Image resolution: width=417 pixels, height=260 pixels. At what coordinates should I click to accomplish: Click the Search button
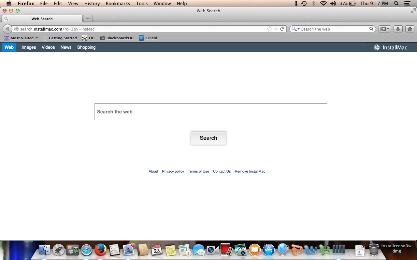tap(208, 138)
